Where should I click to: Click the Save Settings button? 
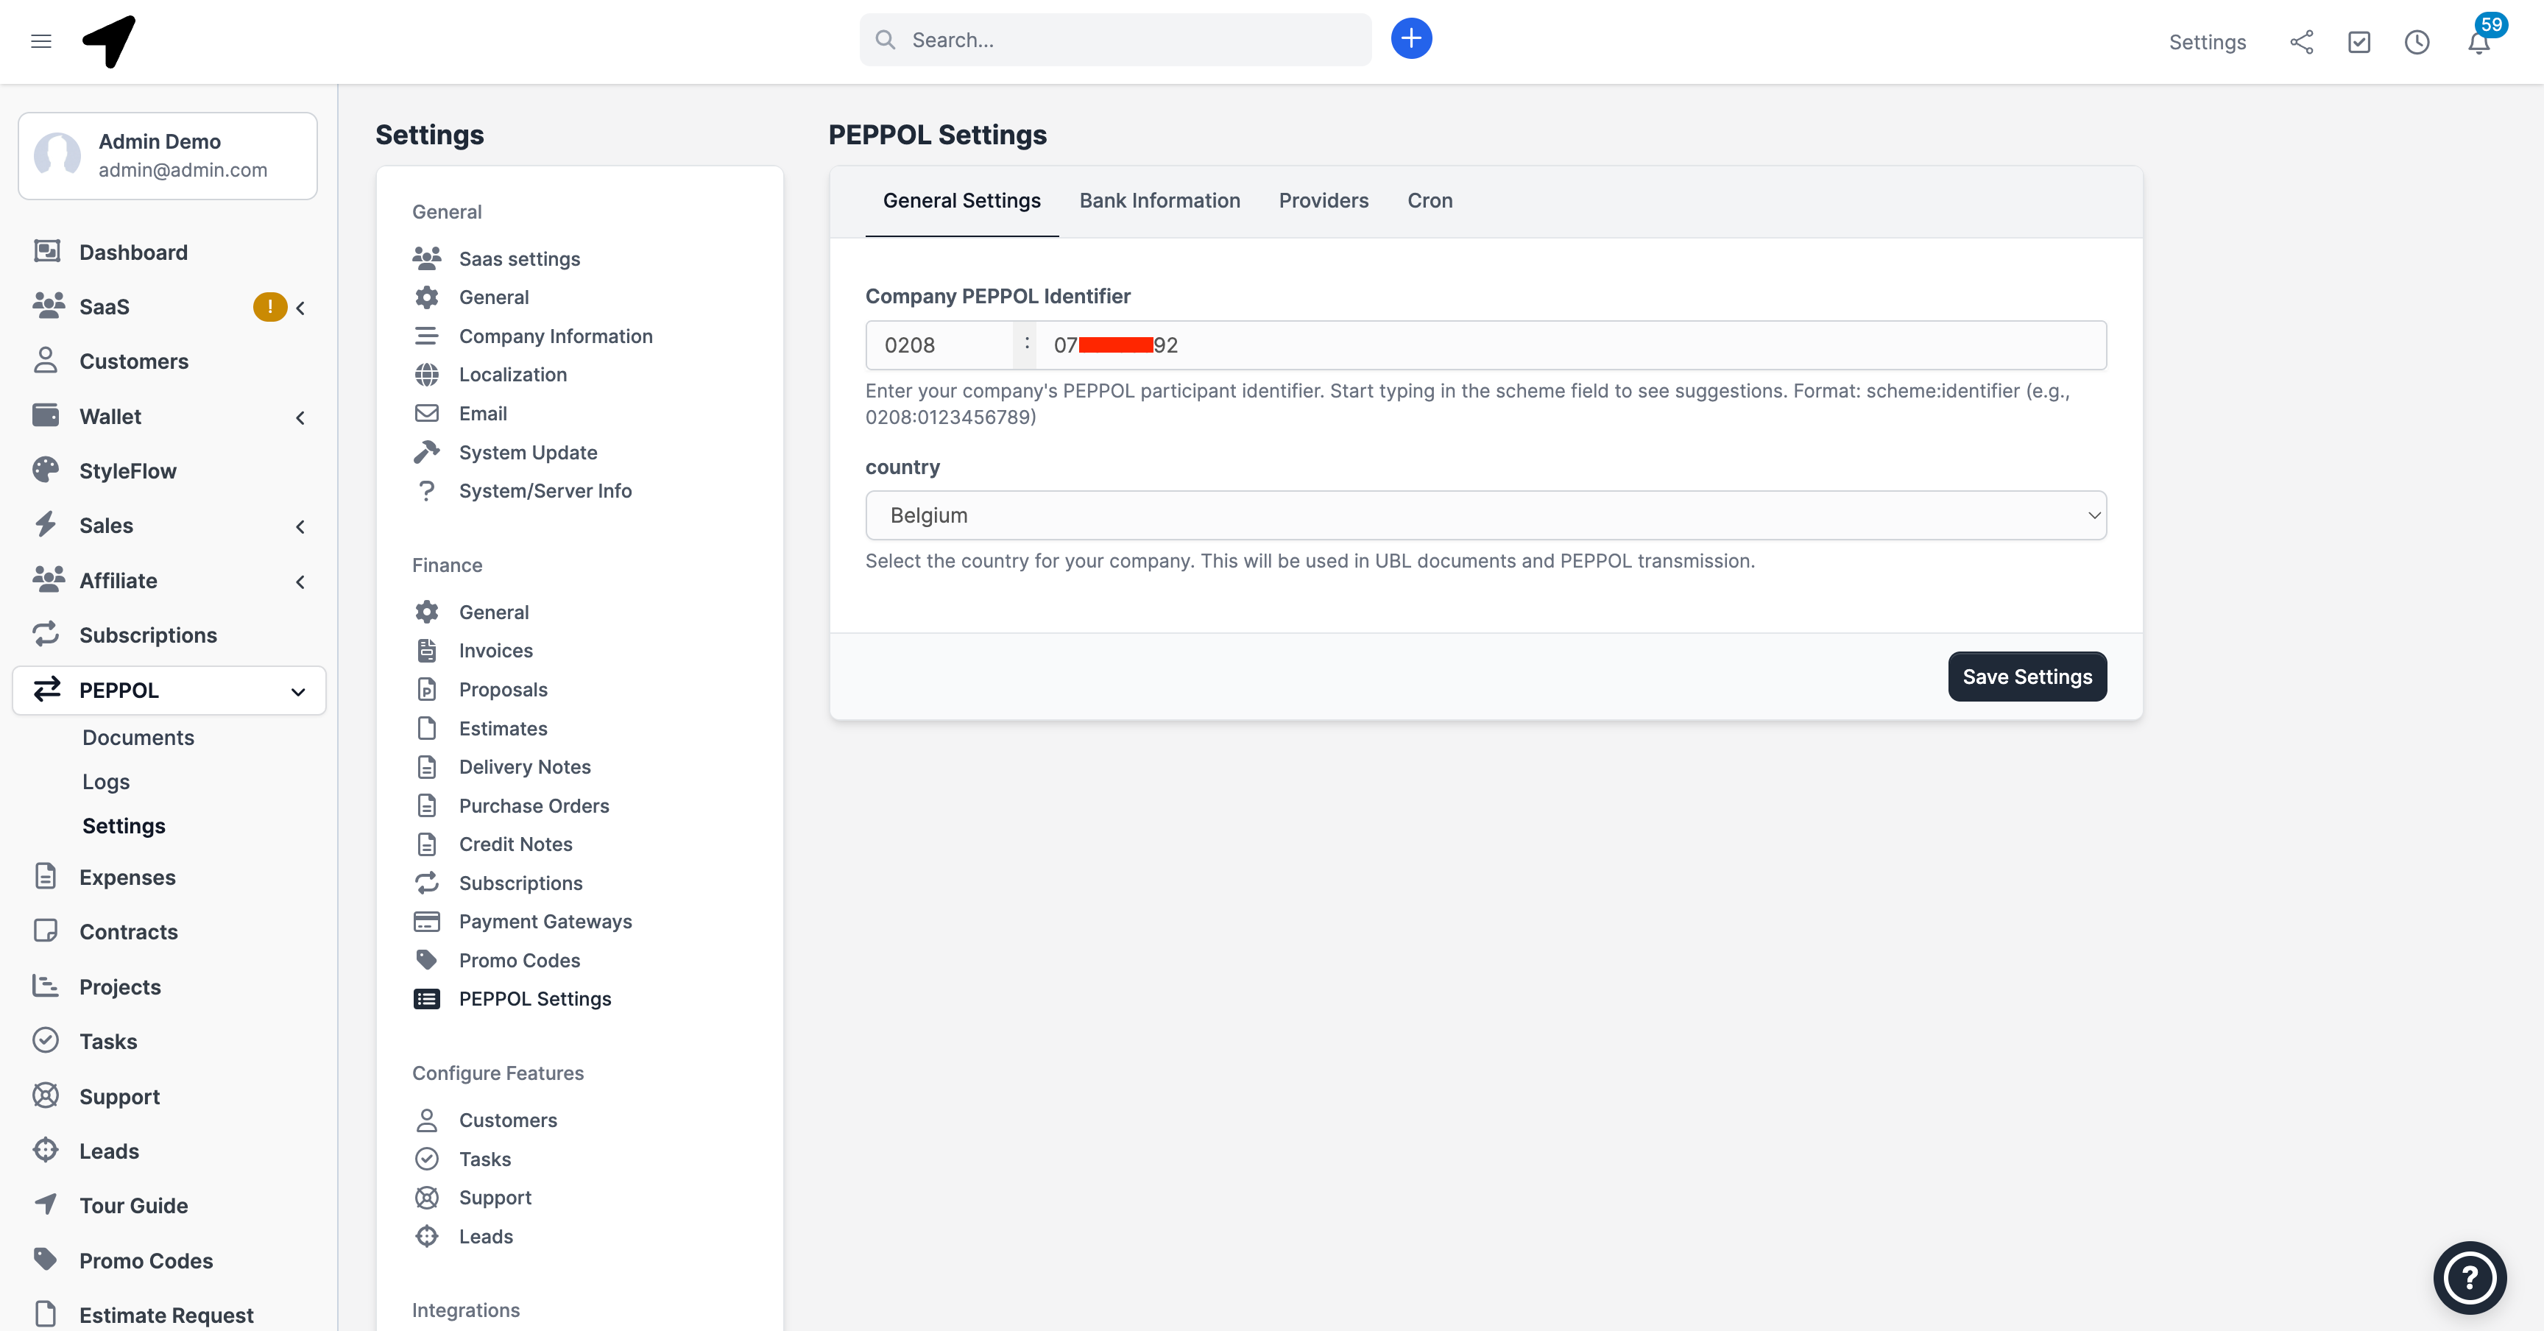2026,677
